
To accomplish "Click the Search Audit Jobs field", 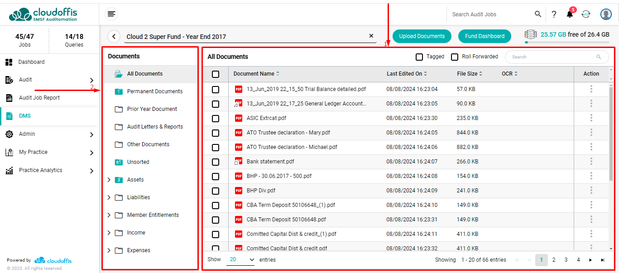I will point(491,14).
